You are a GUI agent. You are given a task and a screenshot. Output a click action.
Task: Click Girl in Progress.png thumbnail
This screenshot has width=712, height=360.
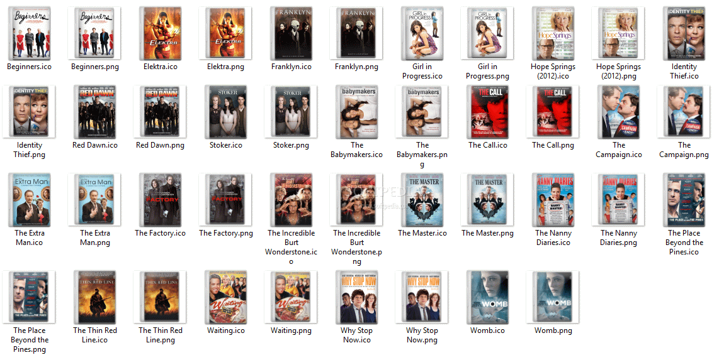487,33
